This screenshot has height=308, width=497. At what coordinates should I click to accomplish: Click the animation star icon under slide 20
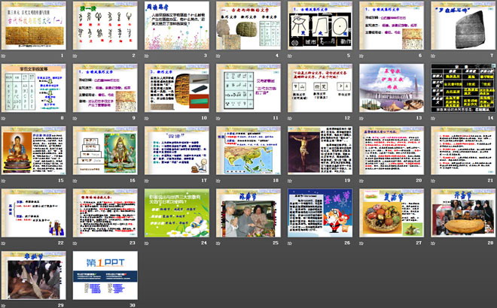click(361, 181)
